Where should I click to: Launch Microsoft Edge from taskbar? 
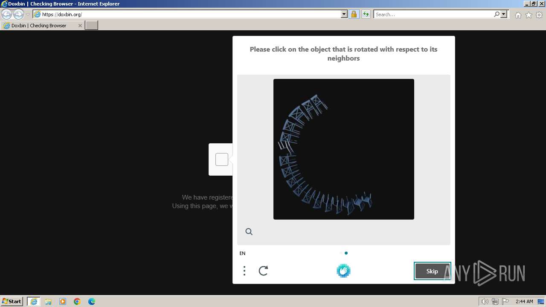[x=92, y=301]
